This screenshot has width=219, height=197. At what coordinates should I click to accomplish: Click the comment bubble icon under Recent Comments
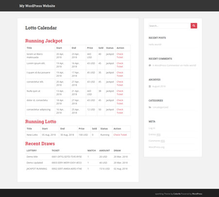(x=150, y=65)
